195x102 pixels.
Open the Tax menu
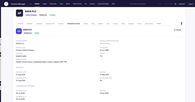point(85,4)
